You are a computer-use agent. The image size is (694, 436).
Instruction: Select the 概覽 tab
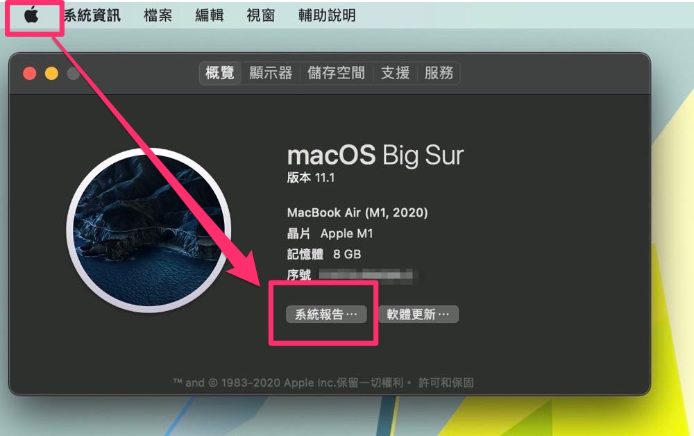click(x=220, y=73)
